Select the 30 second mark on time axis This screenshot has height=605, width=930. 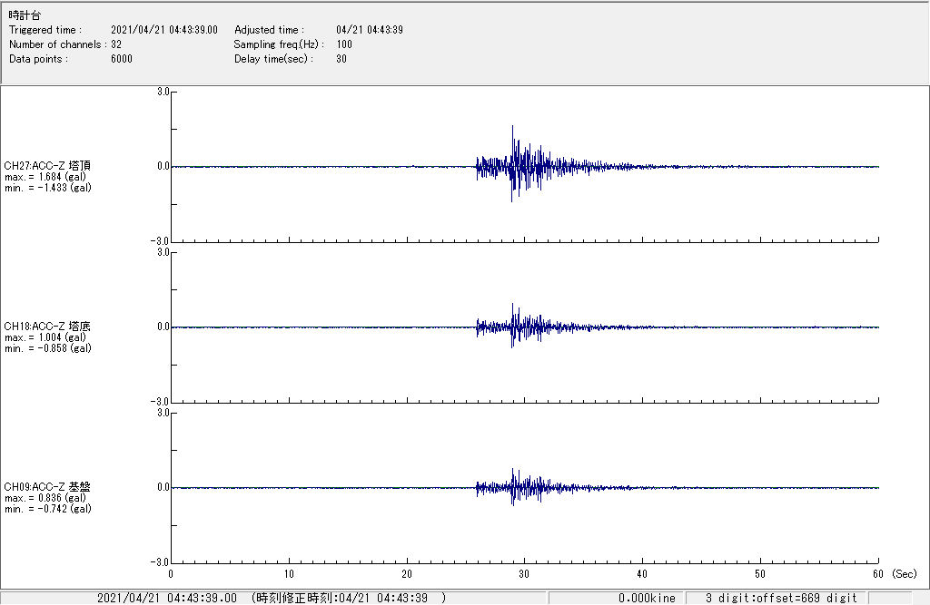(525, 574)
